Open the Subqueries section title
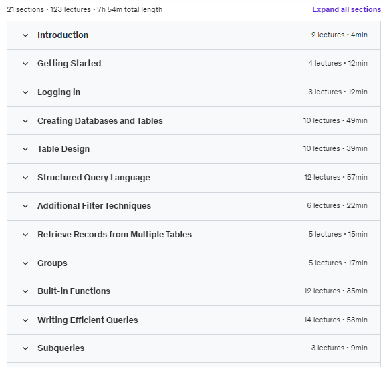Screen dimensions: 385x367 click(61, 348)
